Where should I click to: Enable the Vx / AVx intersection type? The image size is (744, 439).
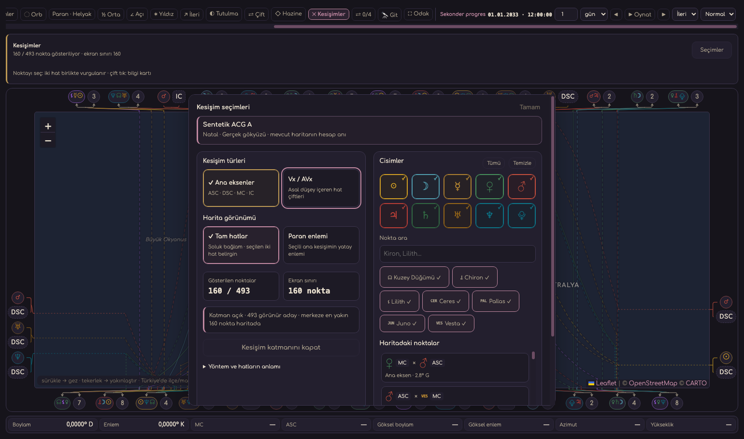pos(321,188)
